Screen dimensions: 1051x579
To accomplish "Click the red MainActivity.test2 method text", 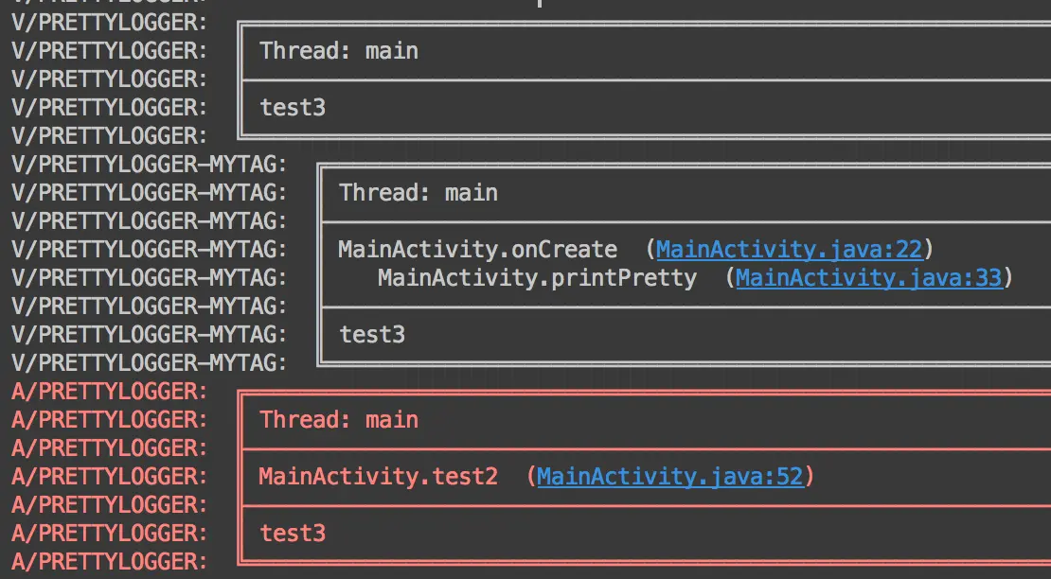I will [x=378, y=477].
